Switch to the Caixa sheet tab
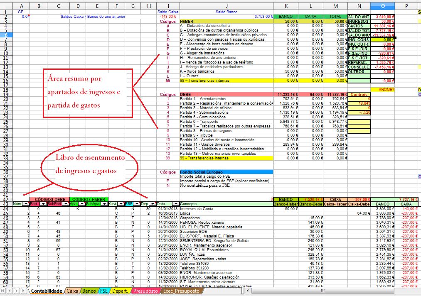Screen dimensions: 421x296 coord(72,291)
